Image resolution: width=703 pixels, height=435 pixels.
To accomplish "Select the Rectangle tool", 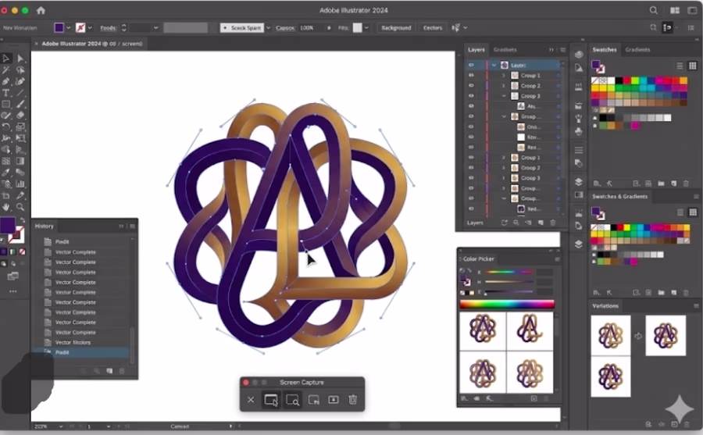I will [6, 105].
